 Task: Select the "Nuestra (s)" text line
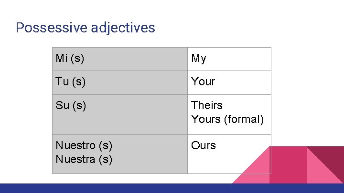84,159
